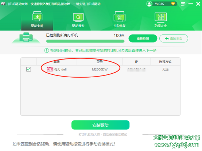The height and width of the screenshot is (151, 202).
Task: Click the 100% progress value
Action: click(119, 36)
